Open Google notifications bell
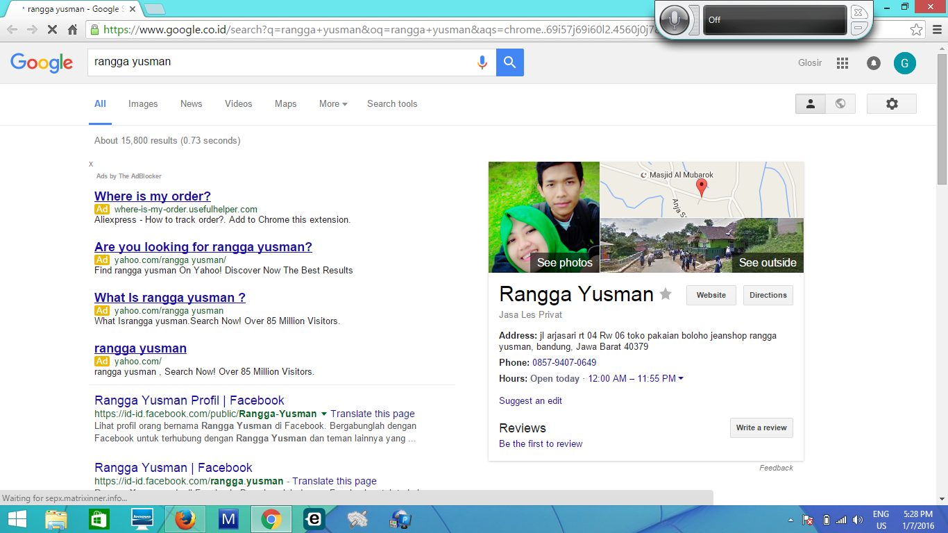This screenshot has width=948, height=533. coord(874,63)
